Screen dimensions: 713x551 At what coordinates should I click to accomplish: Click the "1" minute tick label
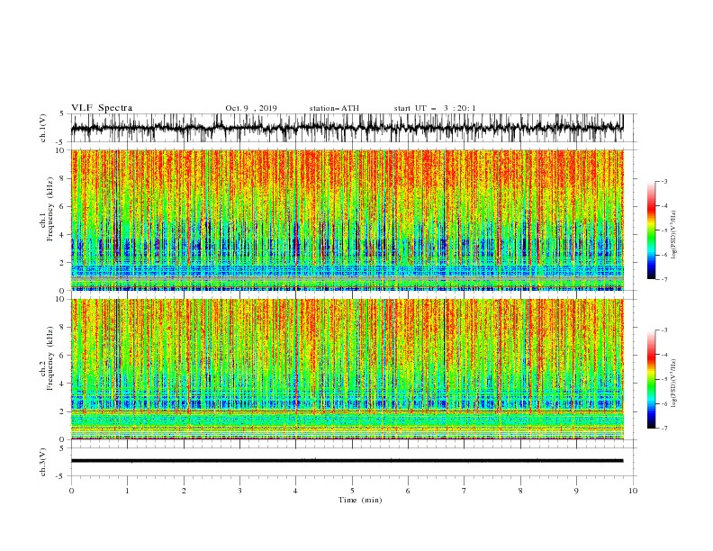pyautogui.click(x=127, y=491)
